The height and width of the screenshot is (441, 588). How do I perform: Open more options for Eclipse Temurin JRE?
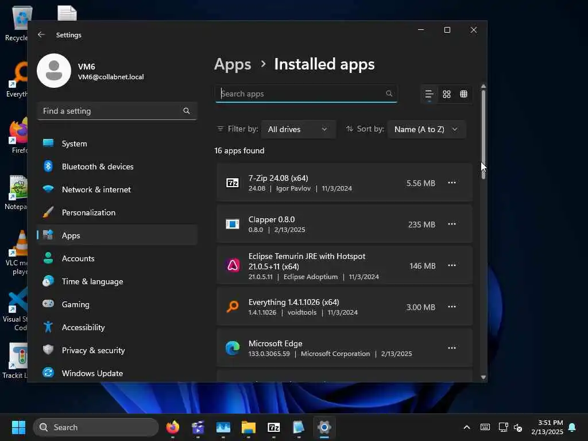coord(451,265)
